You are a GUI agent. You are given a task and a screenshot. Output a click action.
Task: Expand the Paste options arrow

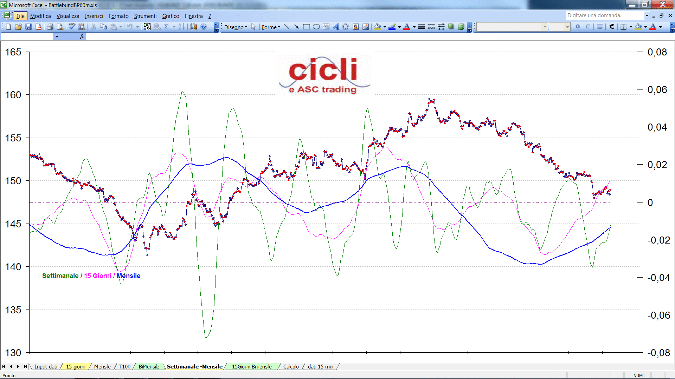click(x=121, y=27)
